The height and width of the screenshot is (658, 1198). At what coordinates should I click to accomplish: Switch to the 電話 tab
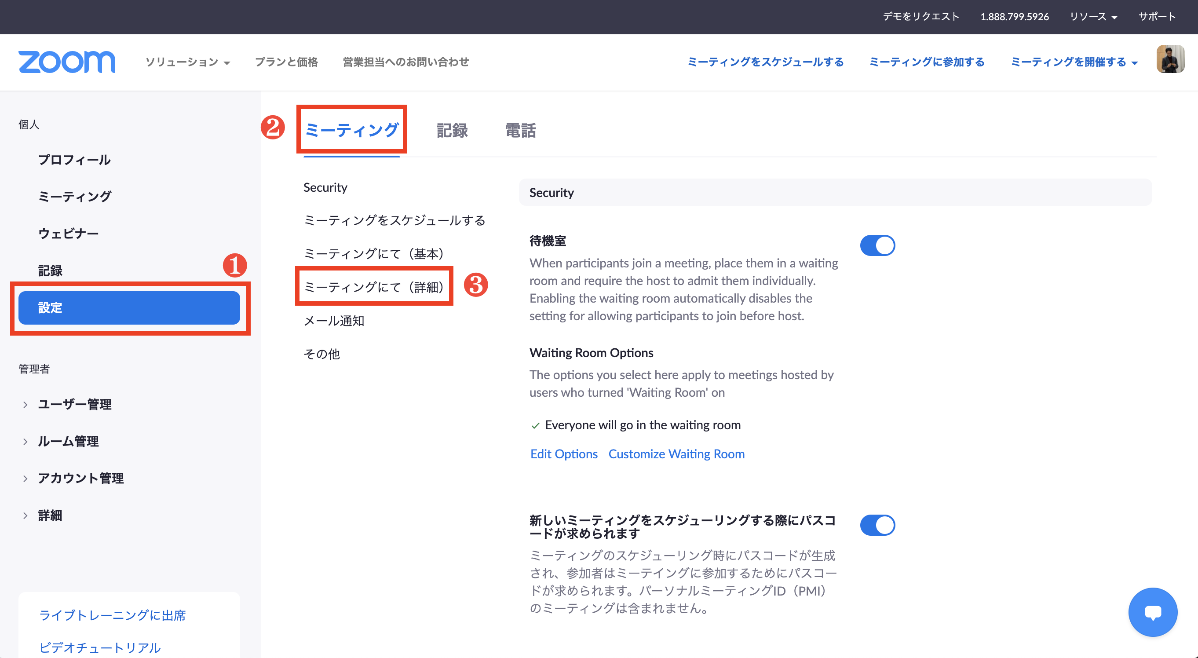pos(520,131)
